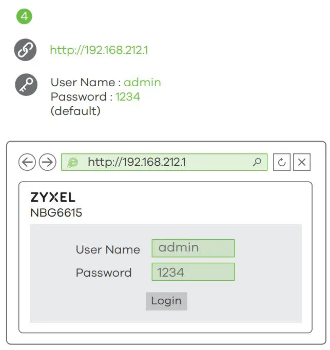This screenshot has height=350, width=330.
Task: Click the Password label in login form
Action: [x=104, y=273]
